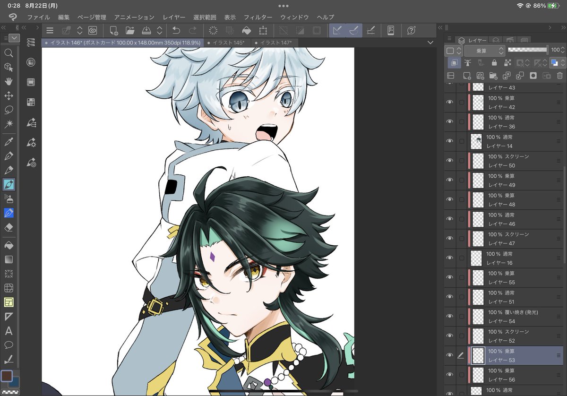Select the Gradient tool
The width and height of the screenshot is (567, 396).
(x=9, y=259)
